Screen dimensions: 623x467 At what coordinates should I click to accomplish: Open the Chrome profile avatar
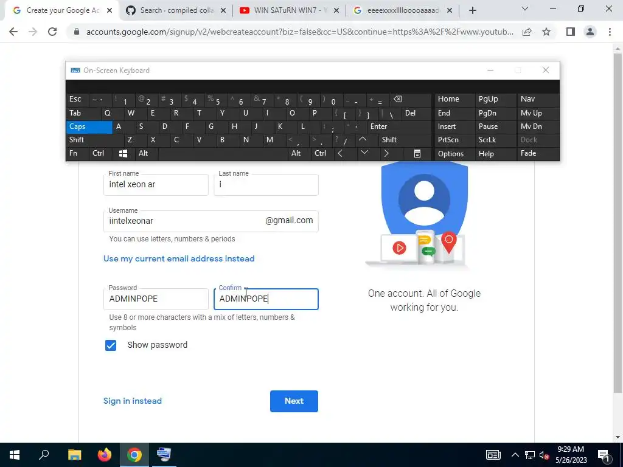(x=590, y=32)
